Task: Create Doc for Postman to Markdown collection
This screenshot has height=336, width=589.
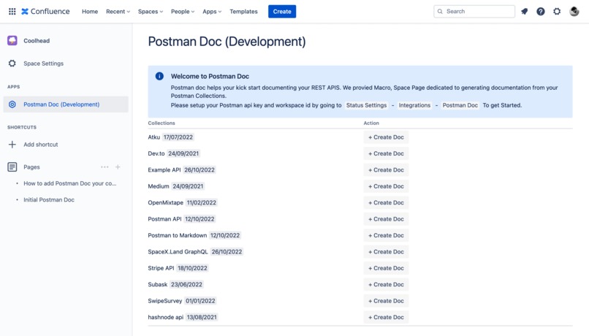Action: click(386, 235)
